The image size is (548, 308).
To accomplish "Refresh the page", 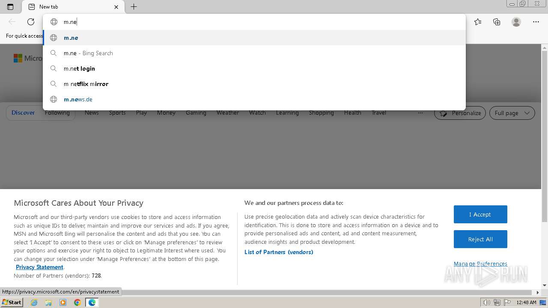I will pos(31,22).
